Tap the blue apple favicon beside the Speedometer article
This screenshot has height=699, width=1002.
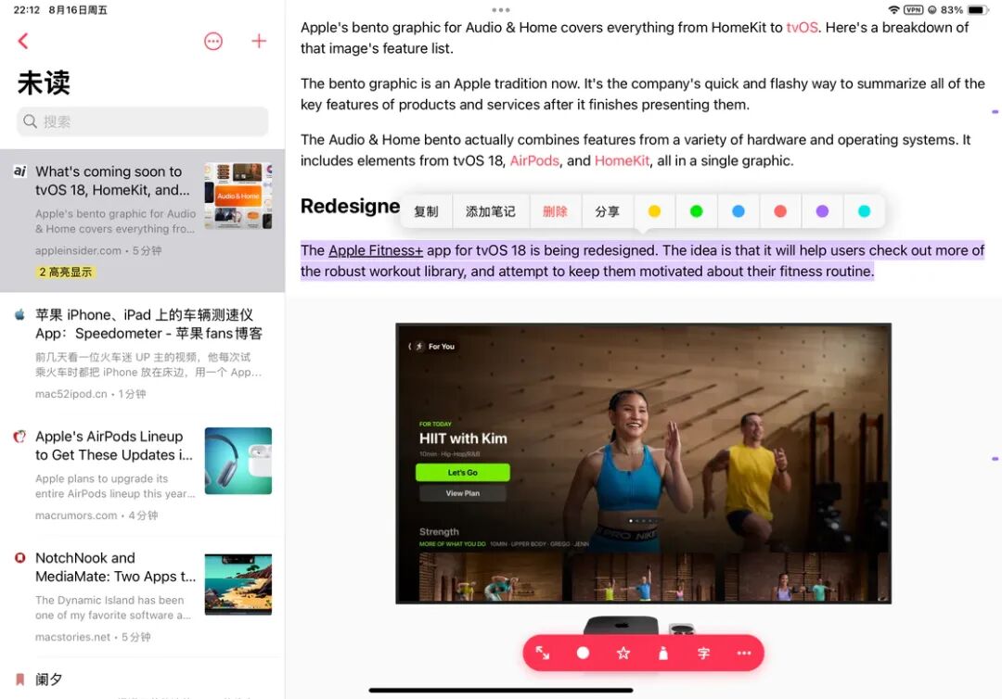19,314
